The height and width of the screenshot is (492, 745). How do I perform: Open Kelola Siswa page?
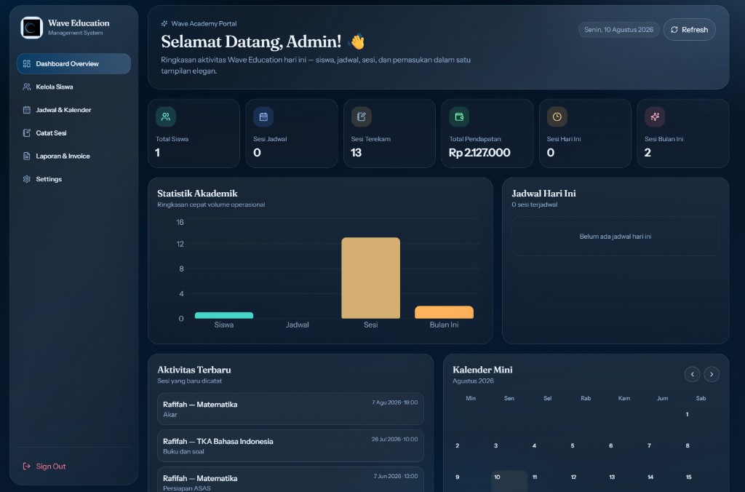[x=73, y=87]
